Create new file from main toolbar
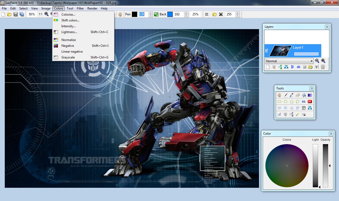This screenshot has height=201, width=339. tap(3, 14)
